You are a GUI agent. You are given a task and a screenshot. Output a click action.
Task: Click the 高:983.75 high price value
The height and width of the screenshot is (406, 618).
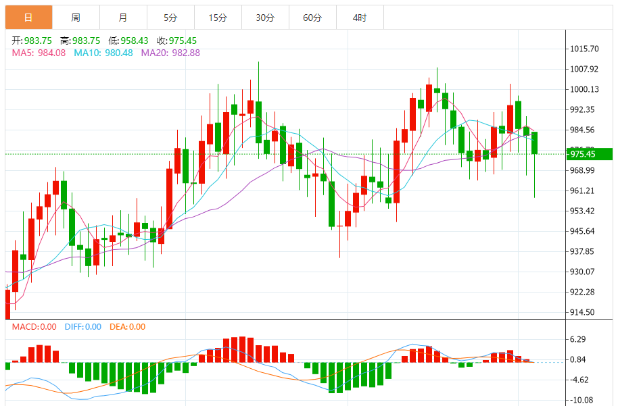point(80,41)
